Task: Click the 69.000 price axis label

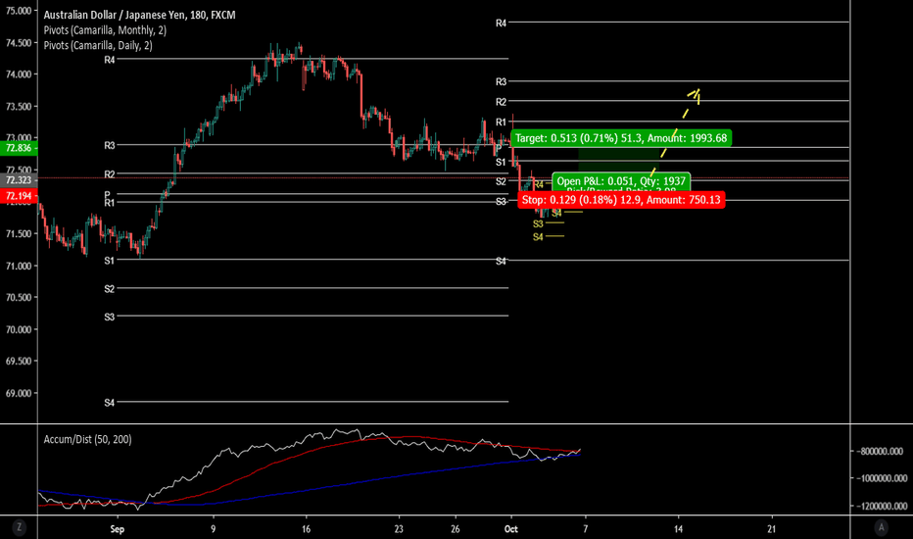Action: [18, 393]
